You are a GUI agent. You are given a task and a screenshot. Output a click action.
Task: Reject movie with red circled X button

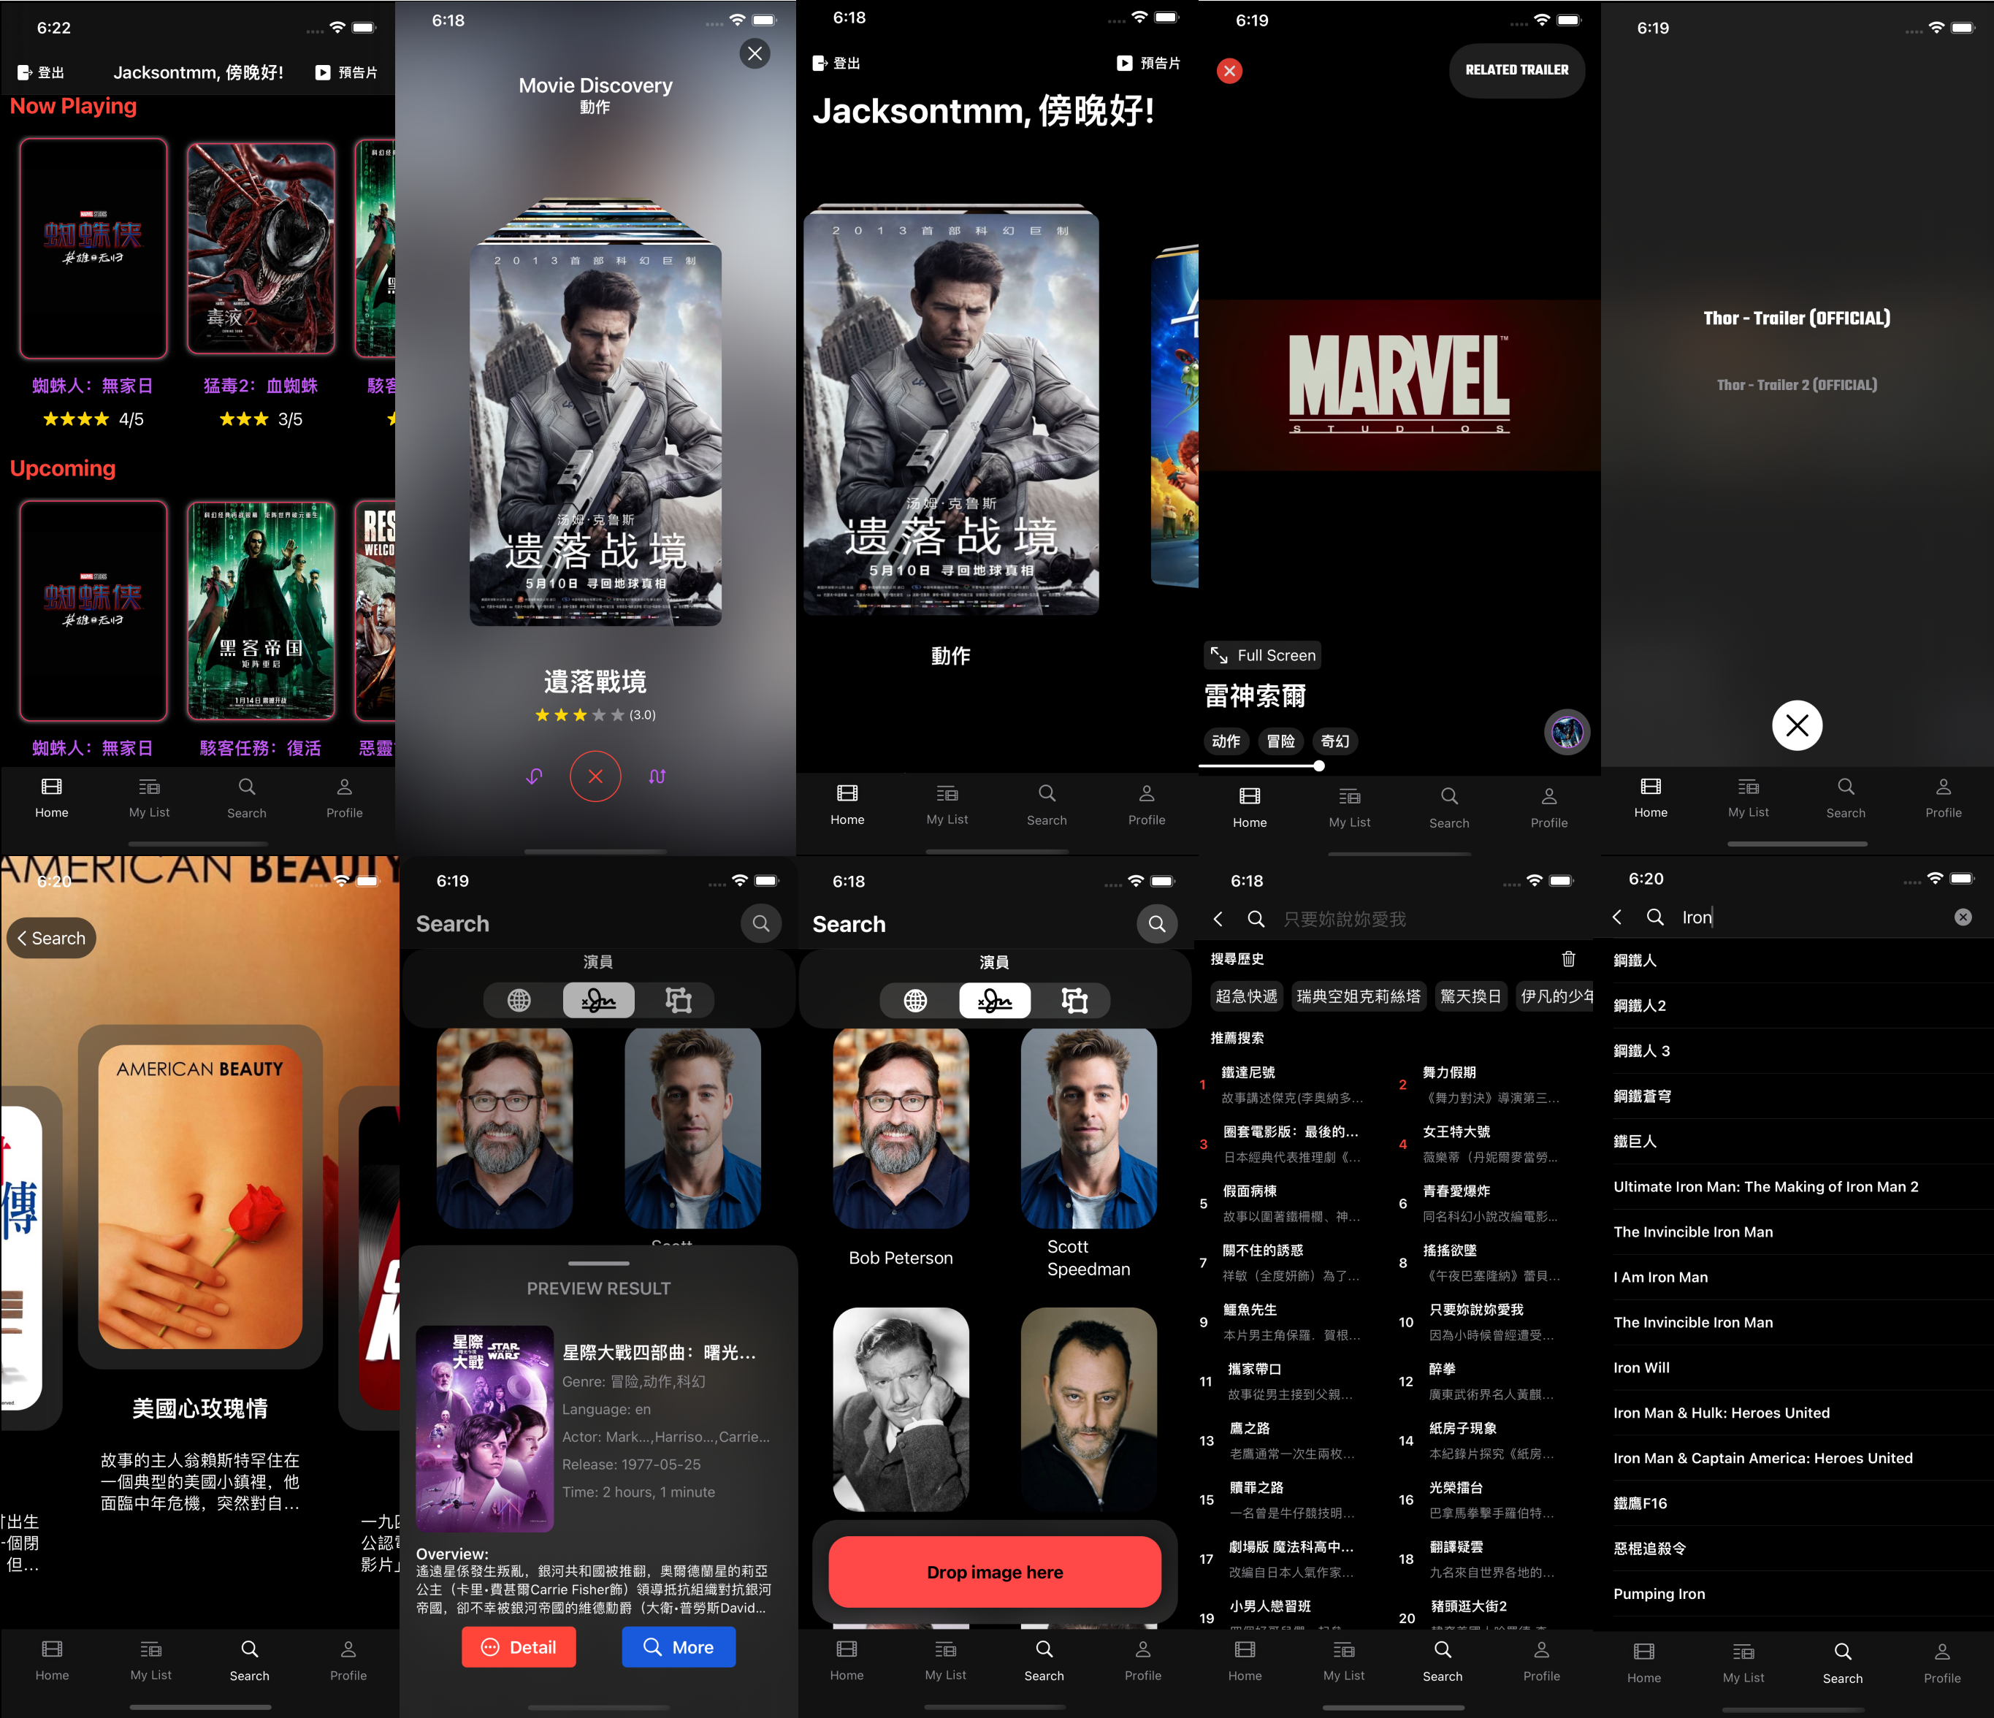[x=596, y=776]
